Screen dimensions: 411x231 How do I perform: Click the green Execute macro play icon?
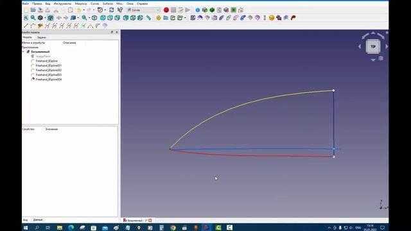(x=188, y=10)
